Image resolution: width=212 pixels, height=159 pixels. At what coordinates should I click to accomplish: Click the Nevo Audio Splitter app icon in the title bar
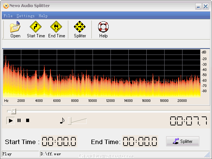click(x=6, y=6)
